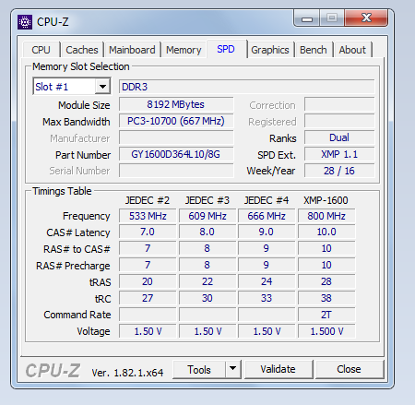This screenshot has height=405, width=415.
Task: Show the Graphics tab
Action: 270,50
